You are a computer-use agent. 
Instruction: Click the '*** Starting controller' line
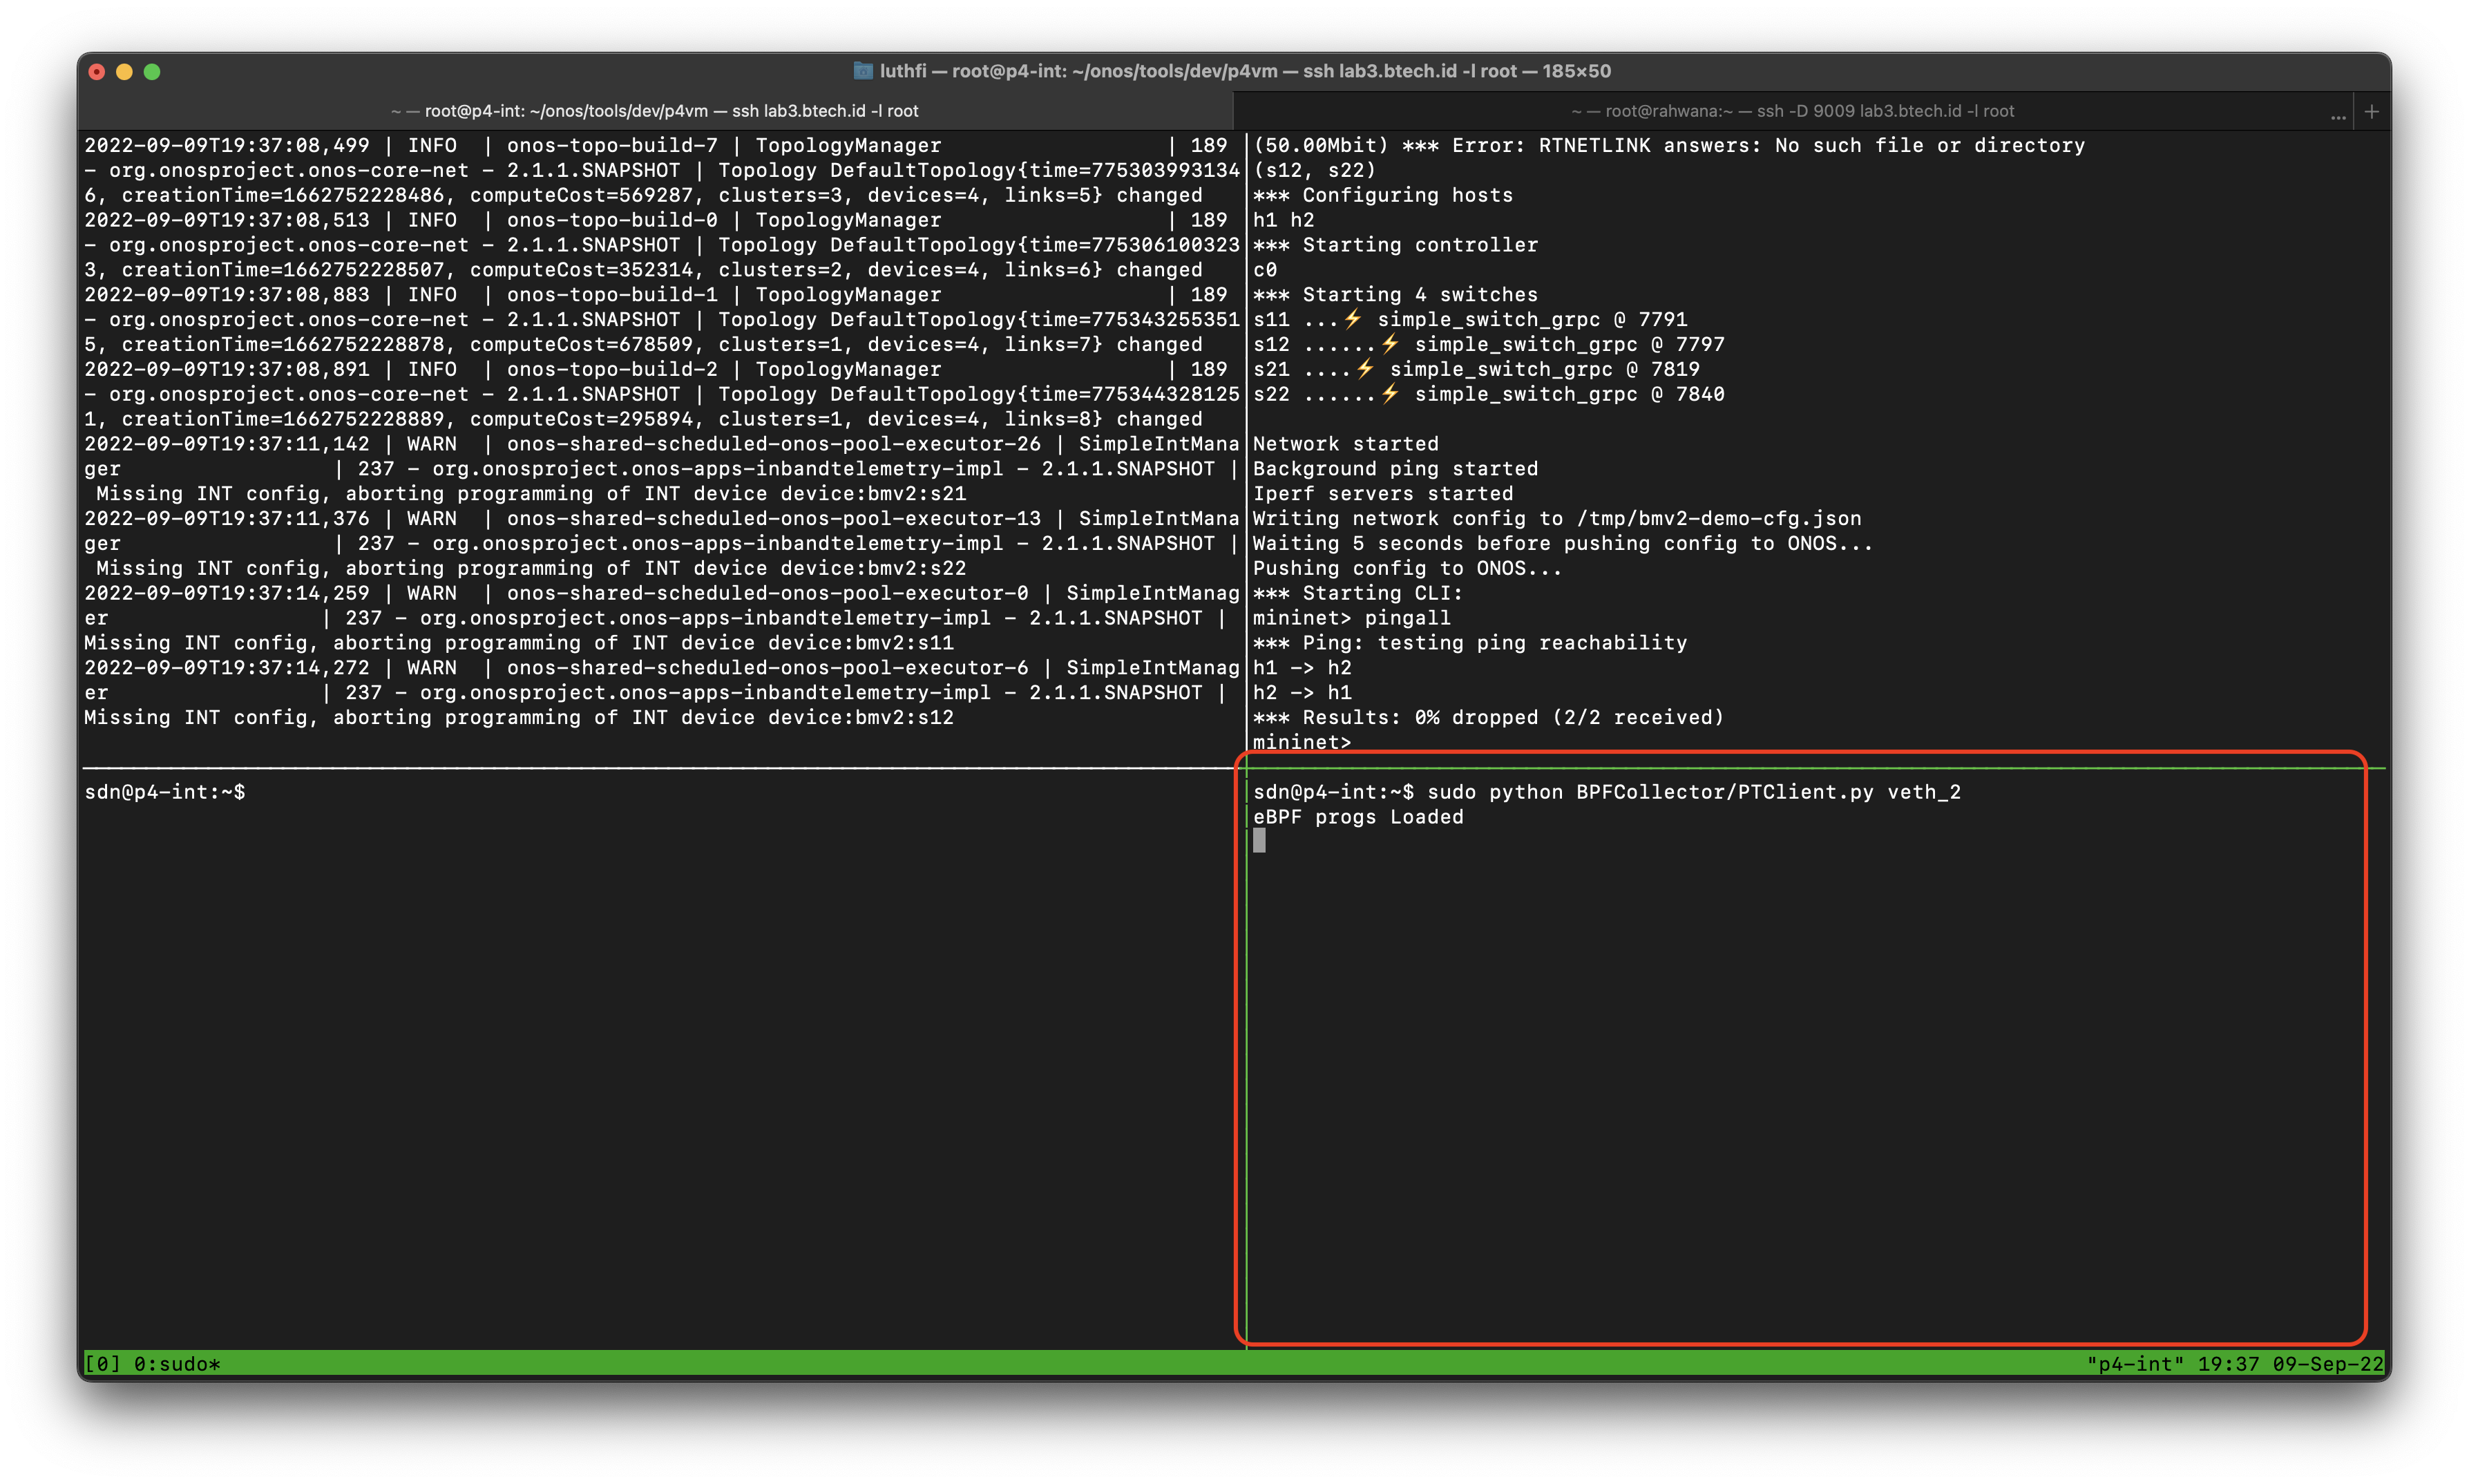pos(1395,245)
